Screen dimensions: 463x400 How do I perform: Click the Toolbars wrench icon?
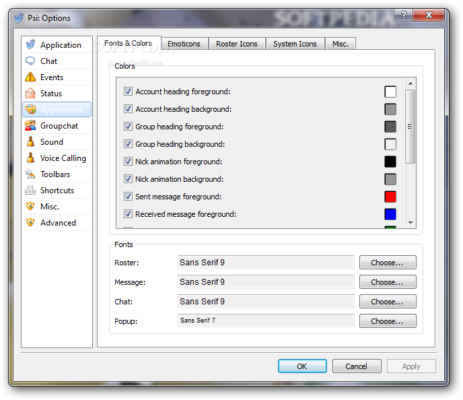tap(30, 174)
